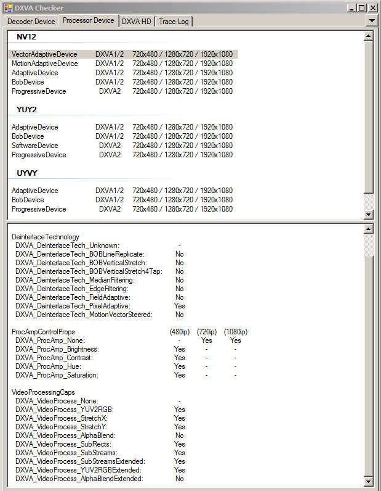Click DXVA_VideoProcess_YUV2RGB entry
The image size is (381, 491).
(65, 410)
